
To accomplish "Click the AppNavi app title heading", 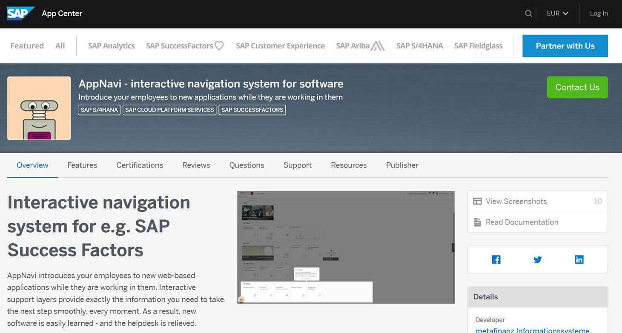I will click(211, 84).
